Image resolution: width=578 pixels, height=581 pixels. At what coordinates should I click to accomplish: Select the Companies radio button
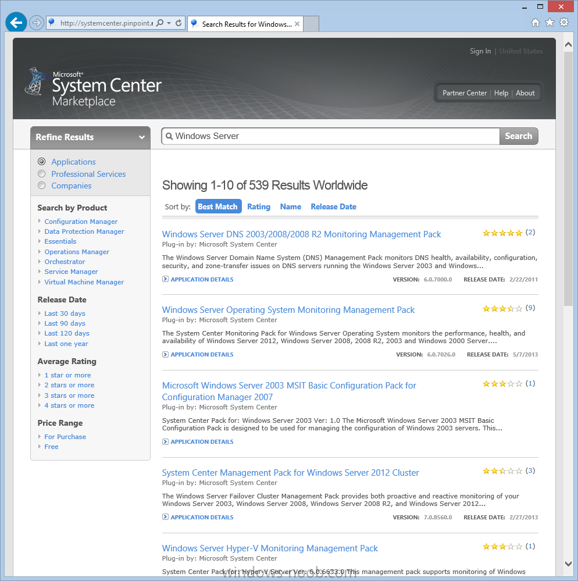tap(41, 186)
